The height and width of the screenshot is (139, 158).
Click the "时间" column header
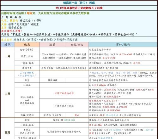point(8,45)
